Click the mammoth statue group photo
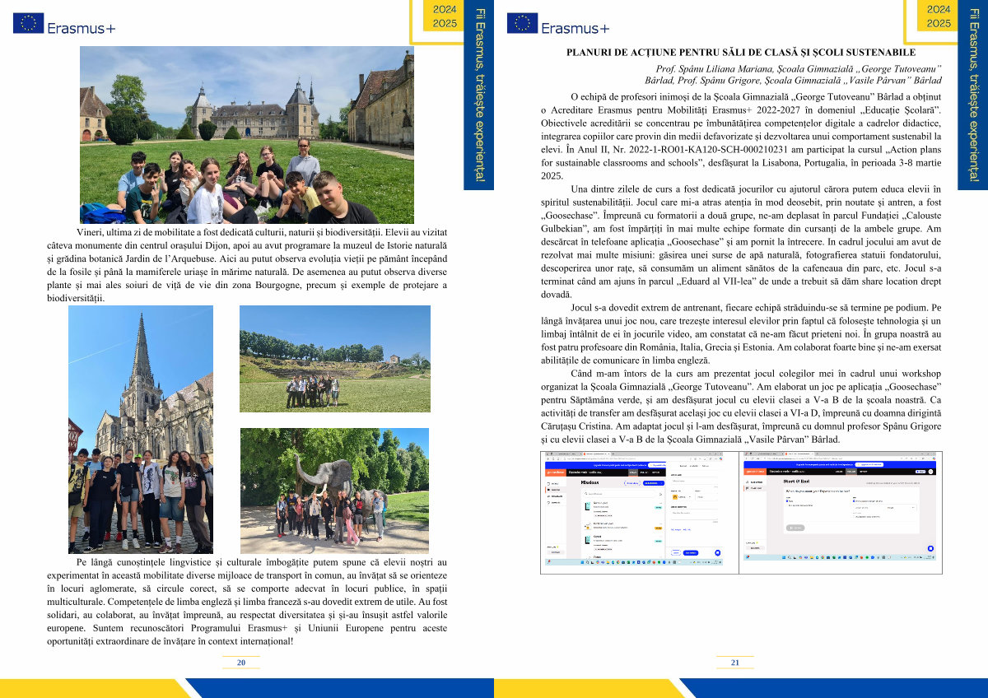 334,490
